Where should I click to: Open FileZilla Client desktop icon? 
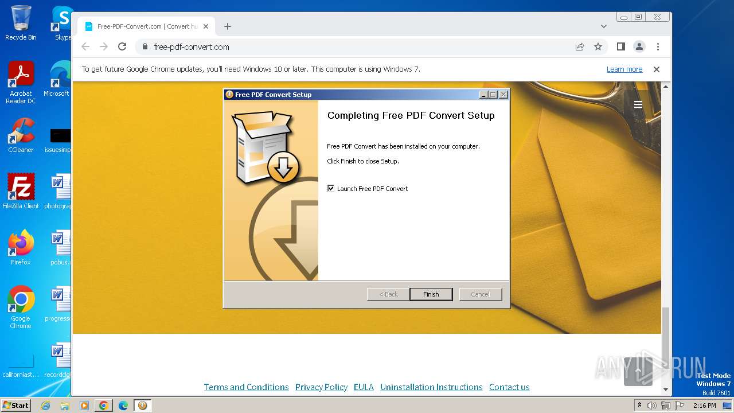[21, 191]
